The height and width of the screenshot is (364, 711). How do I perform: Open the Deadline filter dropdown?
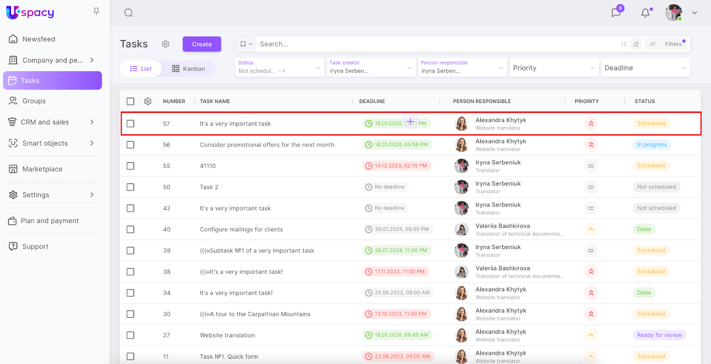point(645,68)
